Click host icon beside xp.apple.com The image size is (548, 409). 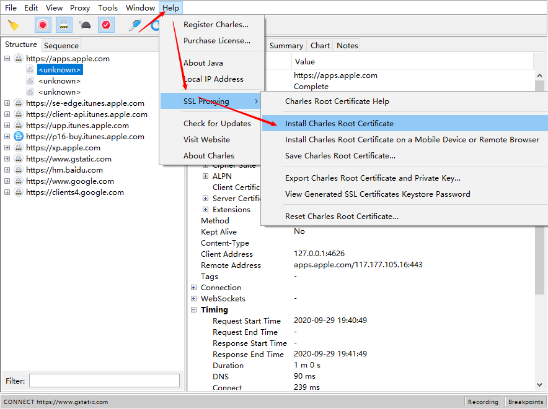(x=19, y=148)
